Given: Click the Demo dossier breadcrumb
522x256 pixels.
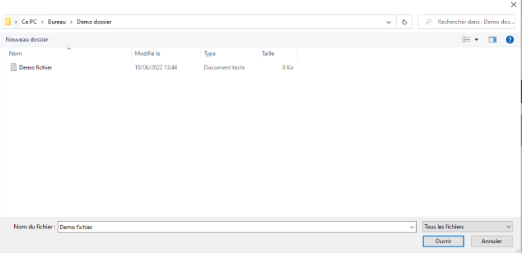Looking at the screenshot, I should point(94,22).
